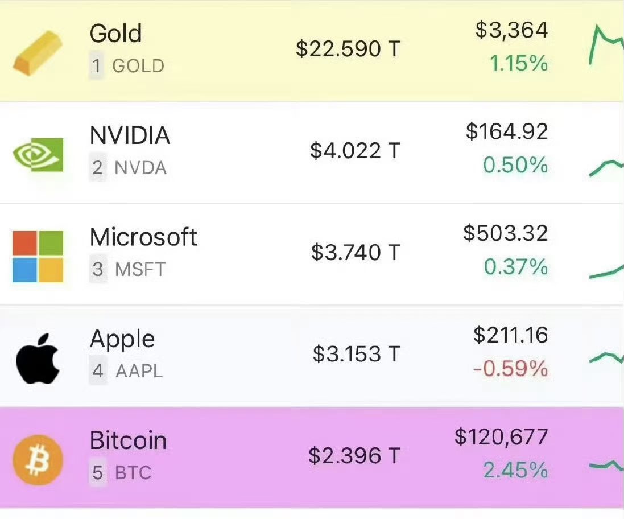Image resolution: width=624 pixels, height=519 pixels.
Task: View the Gold price sparkline chart
Action: pyautogui.click(x=606, y=44)
